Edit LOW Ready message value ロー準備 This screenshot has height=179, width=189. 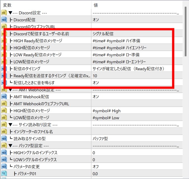click(116, 55)
